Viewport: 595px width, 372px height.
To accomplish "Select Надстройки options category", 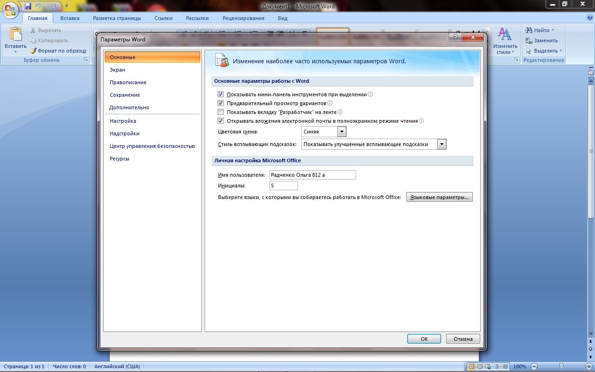I will 152,133.
